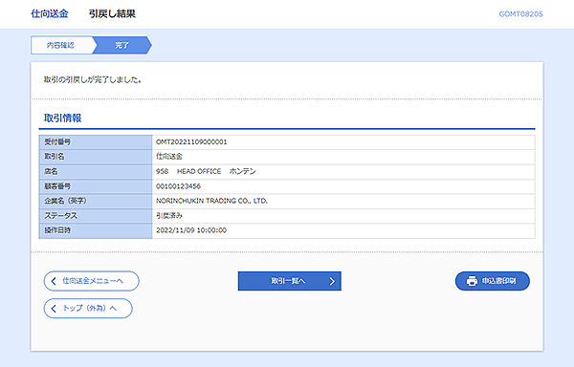Click branch value 958 HEAD OFFICE ホンテン

tap(206, 171)
